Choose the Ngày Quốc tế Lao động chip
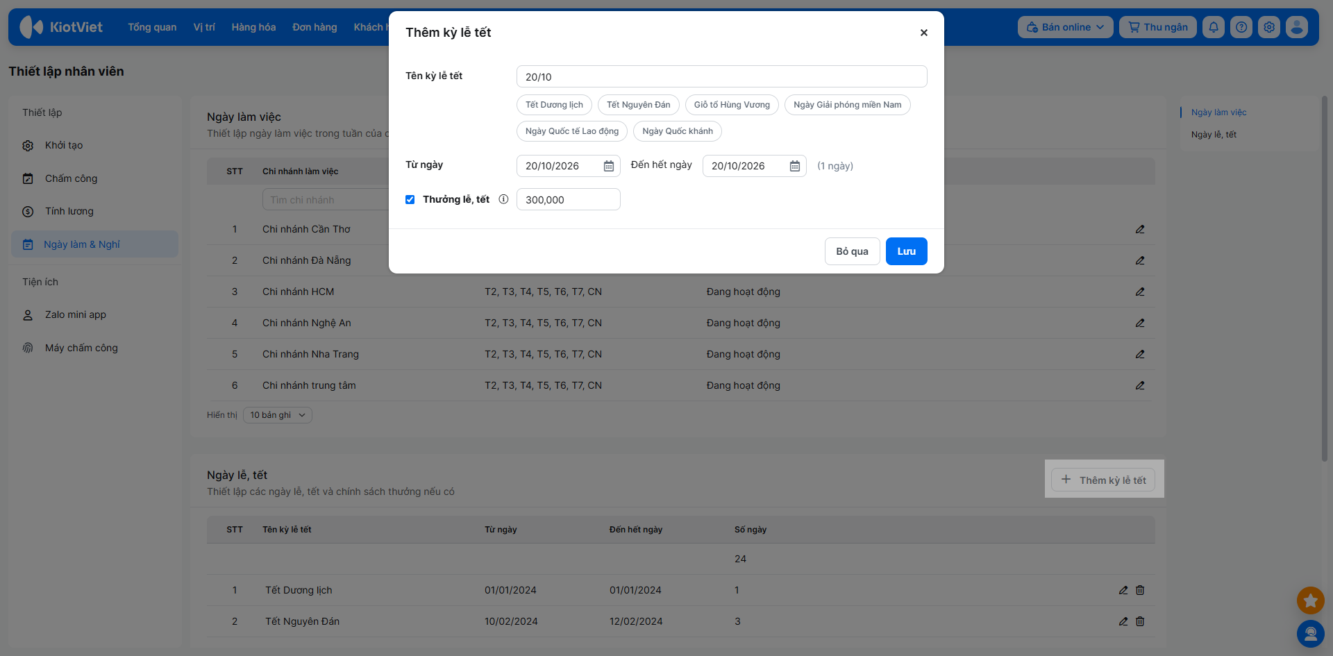Viewport: 1333px width, 656px height. point(572,131)
